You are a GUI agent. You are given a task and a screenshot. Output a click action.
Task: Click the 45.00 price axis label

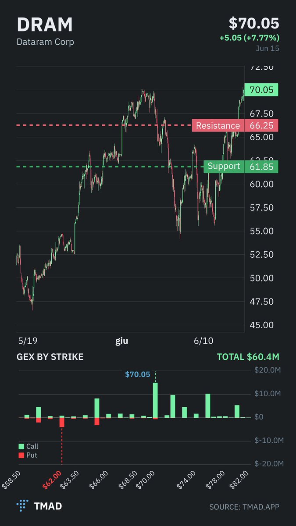tap(261, 325)
